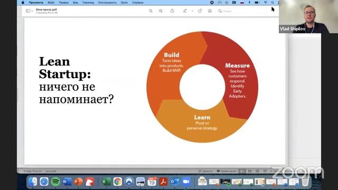Open Calendar showing 19 in Dock
338x190 pixels.
point(152,182)
